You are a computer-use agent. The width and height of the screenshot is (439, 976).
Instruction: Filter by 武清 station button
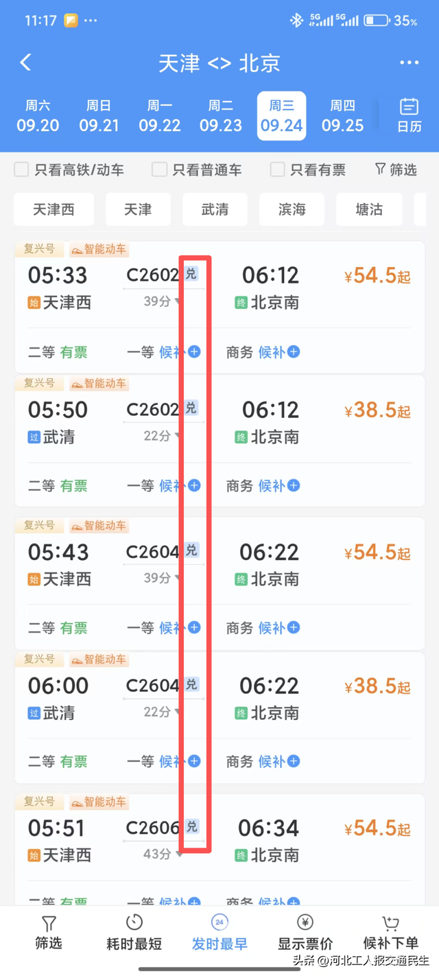click(x=215, y=209)
